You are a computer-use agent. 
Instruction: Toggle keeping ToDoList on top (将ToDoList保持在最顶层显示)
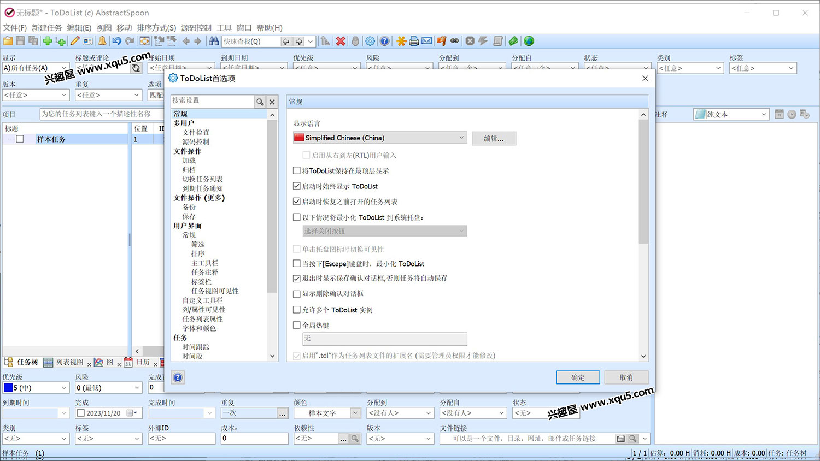297,171
